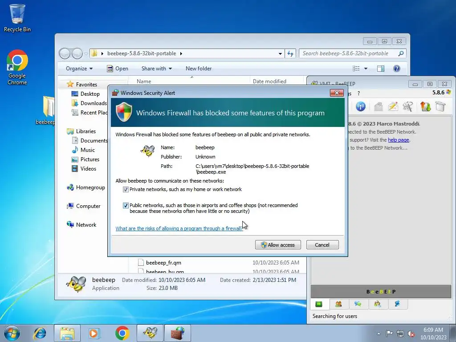The width and height of the screenshot is (456, 342).
Task: Click the Action Center flag in system tray
Action: coord(389,333)
